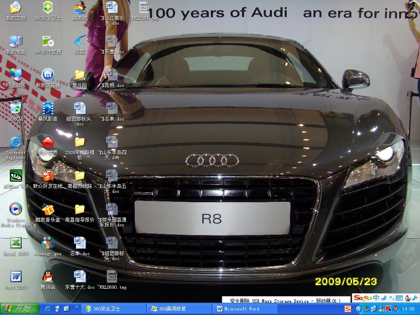Viewport: 420px width, 315px height.
Task: Select the Windows Media Player desktop shortcut
Action: [16, 215]
